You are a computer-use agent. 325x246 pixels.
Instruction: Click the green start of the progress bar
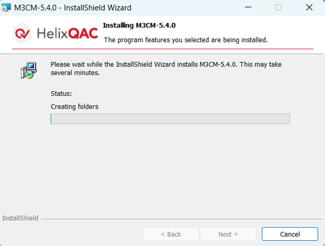(x=51, y=119)
